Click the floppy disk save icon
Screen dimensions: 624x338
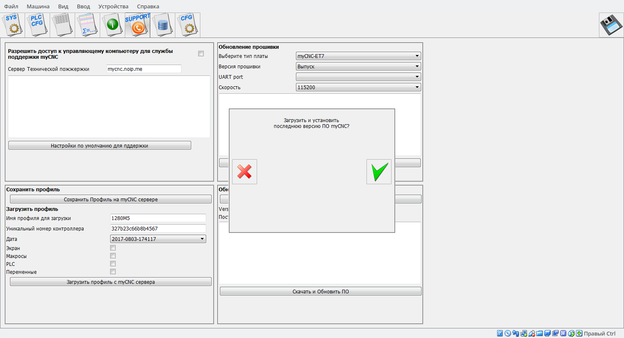611,25
